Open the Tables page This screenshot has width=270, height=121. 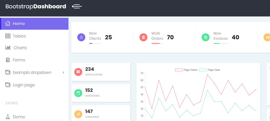(34, 36)
